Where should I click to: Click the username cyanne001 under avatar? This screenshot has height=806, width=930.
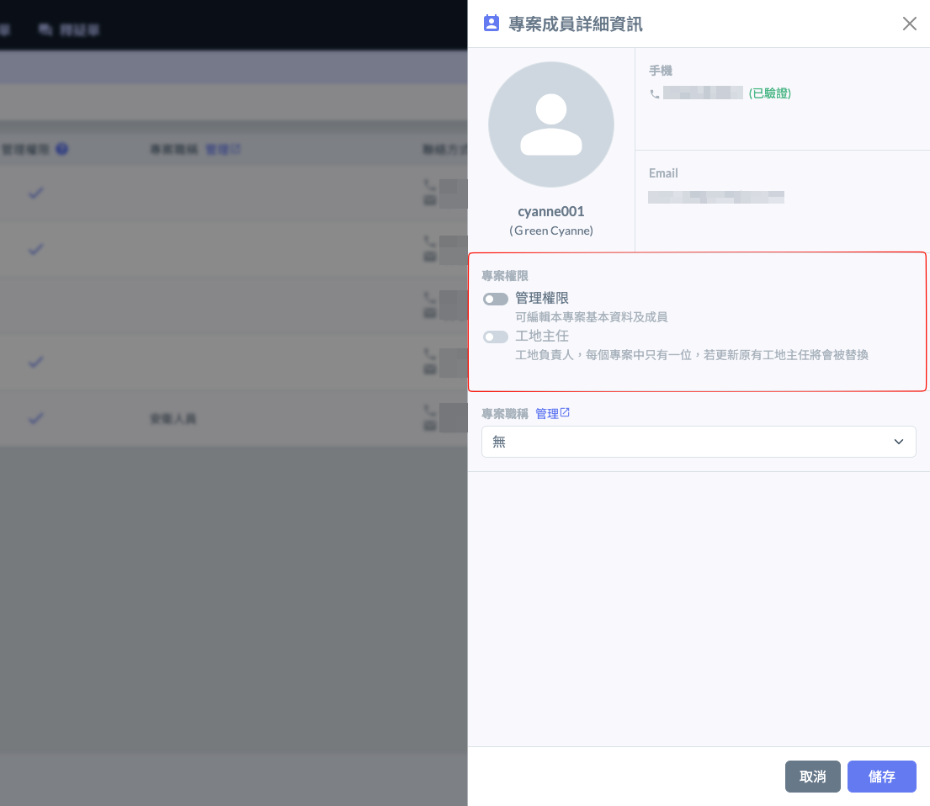pos(550,211)
